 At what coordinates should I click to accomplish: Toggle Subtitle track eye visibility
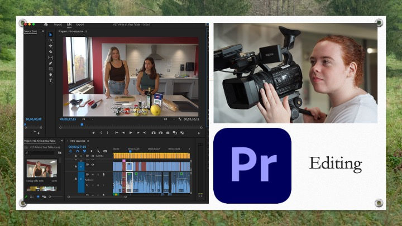click(93, 156)
